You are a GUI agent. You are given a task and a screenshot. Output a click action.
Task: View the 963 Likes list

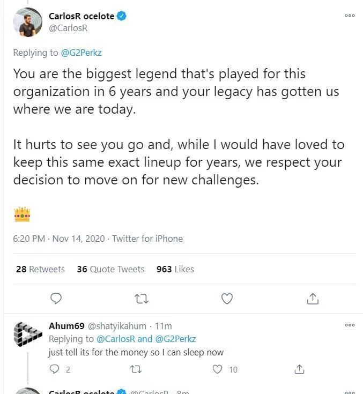175,269
